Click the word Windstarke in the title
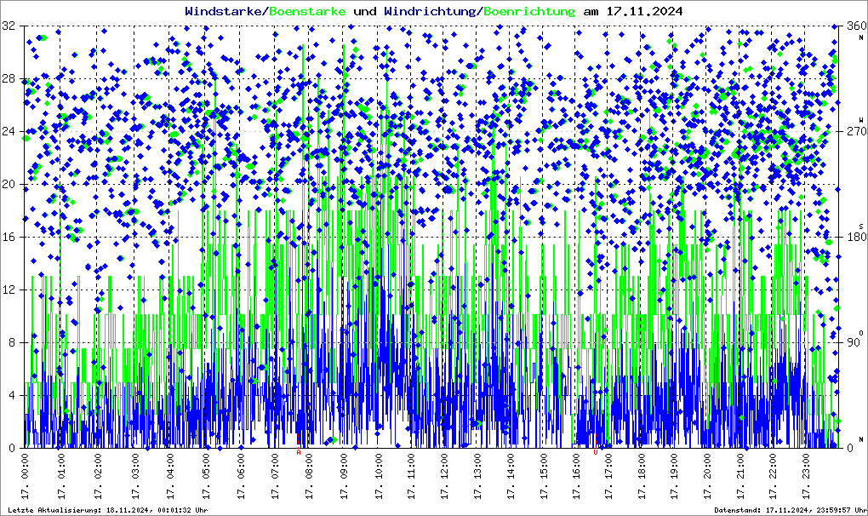This screenshot has width=868, height=516. 223,11
